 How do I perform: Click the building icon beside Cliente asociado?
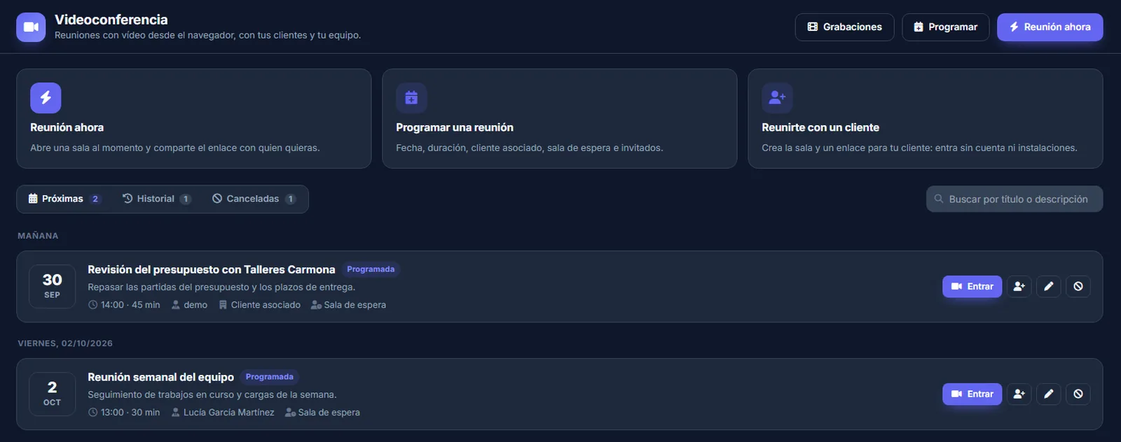(x=223, y=305)
